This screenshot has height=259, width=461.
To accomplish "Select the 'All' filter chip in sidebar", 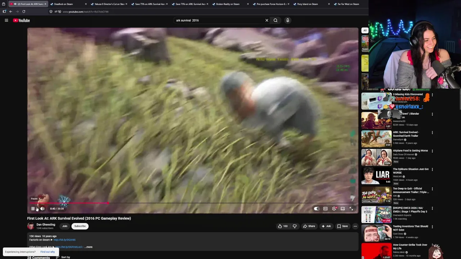I will (365, 30).
